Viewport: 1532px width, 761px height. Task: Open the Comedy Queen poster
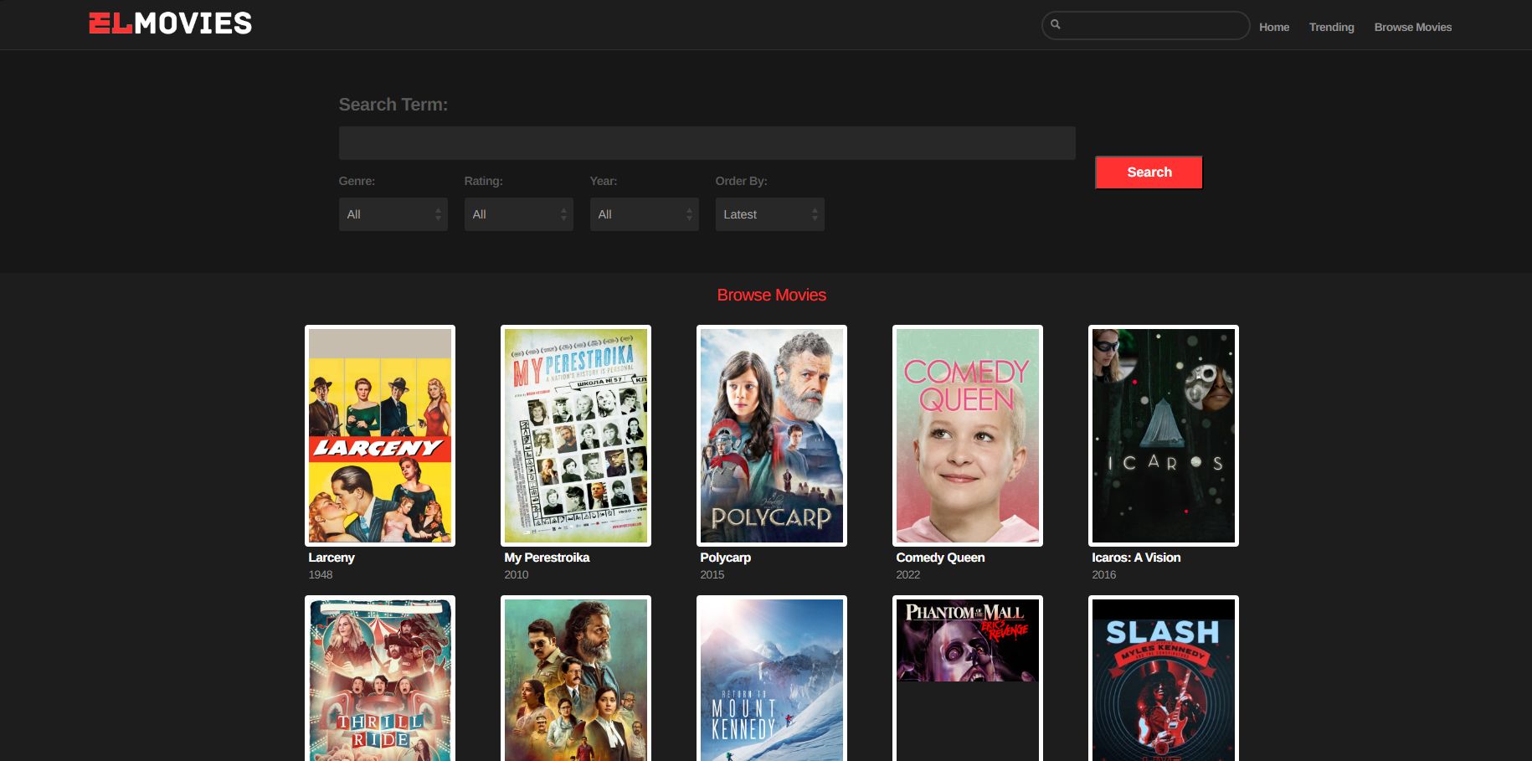pyautogui.click(x=968, y=435)
